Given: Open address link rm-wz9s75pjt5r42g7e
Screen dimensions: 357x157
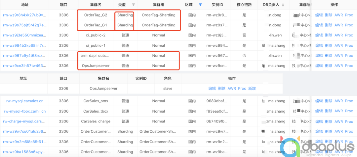Looking at the screenshot, I should pos(25,25).
